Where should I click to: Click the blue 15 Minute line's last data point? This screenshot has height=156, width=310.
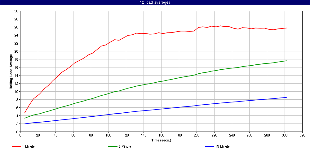[x=286, y=97]
